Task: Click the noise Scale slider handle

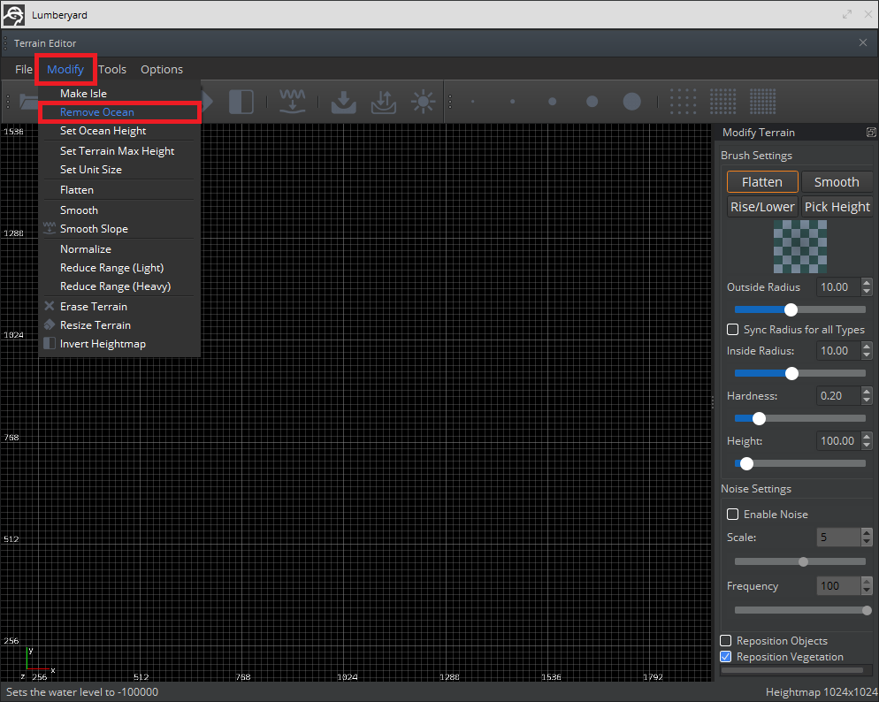Action: click(803, 562)
